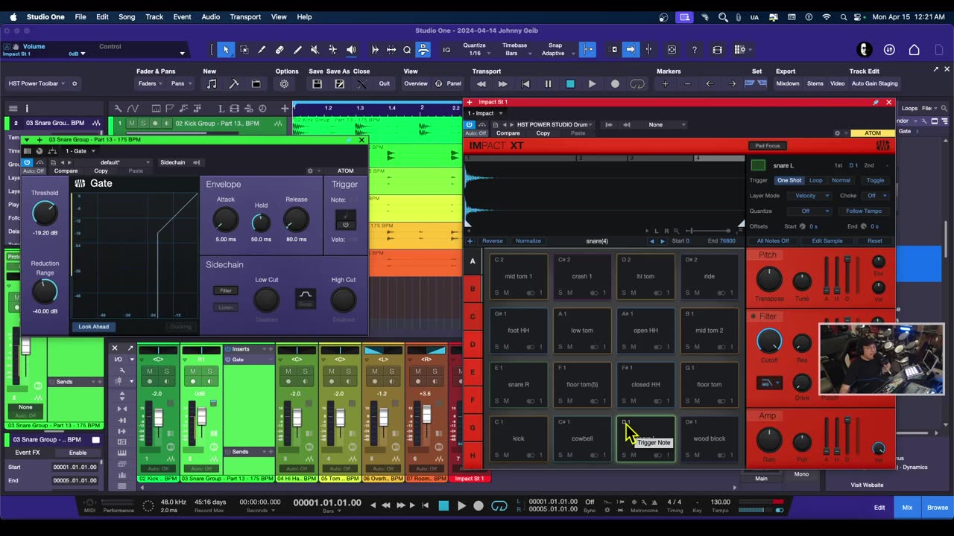This screenshot has height=536, width=954.
Task: Toggle Pad Focus button
Action: [767, 145]
